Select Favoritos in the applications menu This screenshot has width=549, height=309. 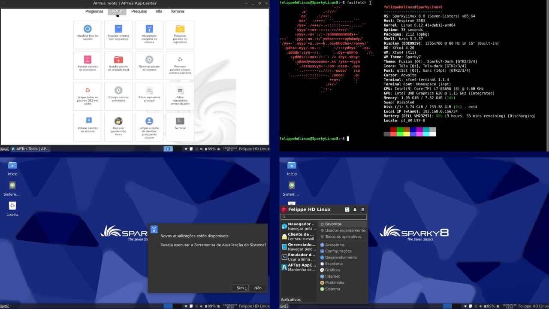343,224
